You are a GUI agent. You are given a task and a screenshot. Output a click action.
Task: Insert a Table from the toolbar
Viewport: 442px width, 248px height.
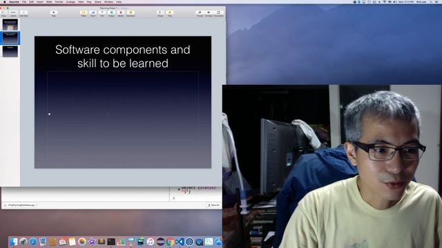click(84, 13)
